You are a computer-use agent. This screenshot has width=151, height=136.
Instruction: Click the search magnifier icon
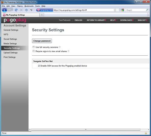[x=147, y=10]
